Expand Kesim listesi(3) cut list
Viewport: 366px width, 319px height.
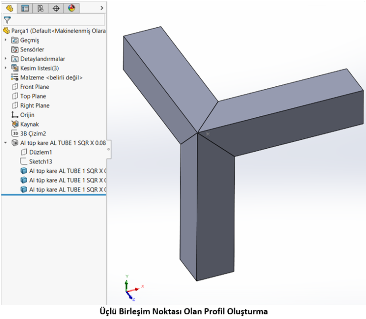click(x=6, y=68)
